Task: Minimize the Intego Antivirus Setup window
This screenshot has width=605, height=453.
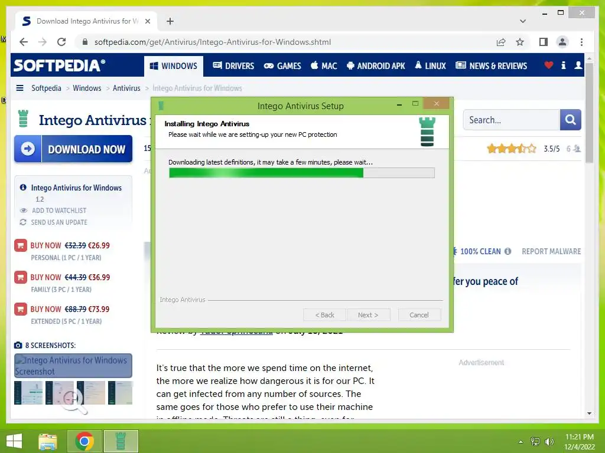Action: 399,104
